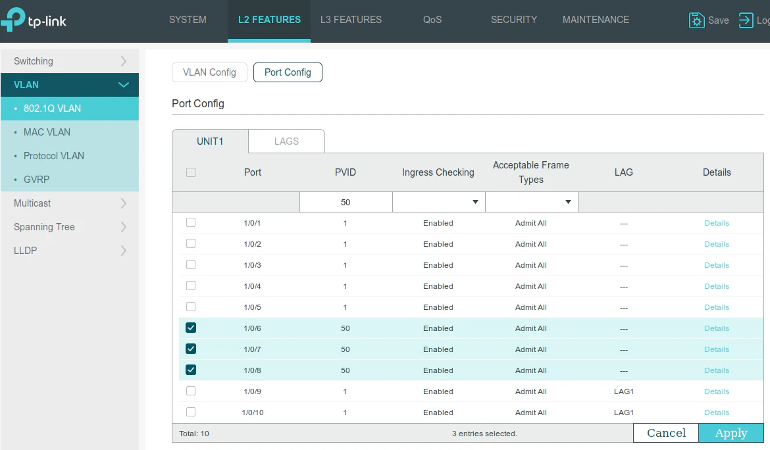Check the port 1/0/10 checkbox
Viewport: 770px width, 450px height.
(x=191, y=413)
